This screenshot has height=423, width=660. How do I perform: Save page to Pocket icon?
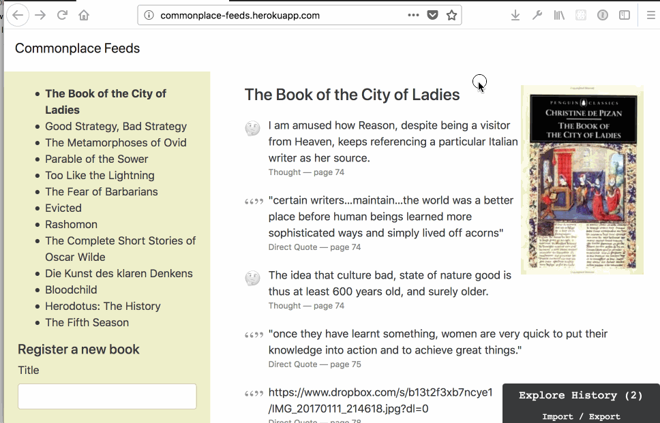pyautogui.click(x=432, y=15)
